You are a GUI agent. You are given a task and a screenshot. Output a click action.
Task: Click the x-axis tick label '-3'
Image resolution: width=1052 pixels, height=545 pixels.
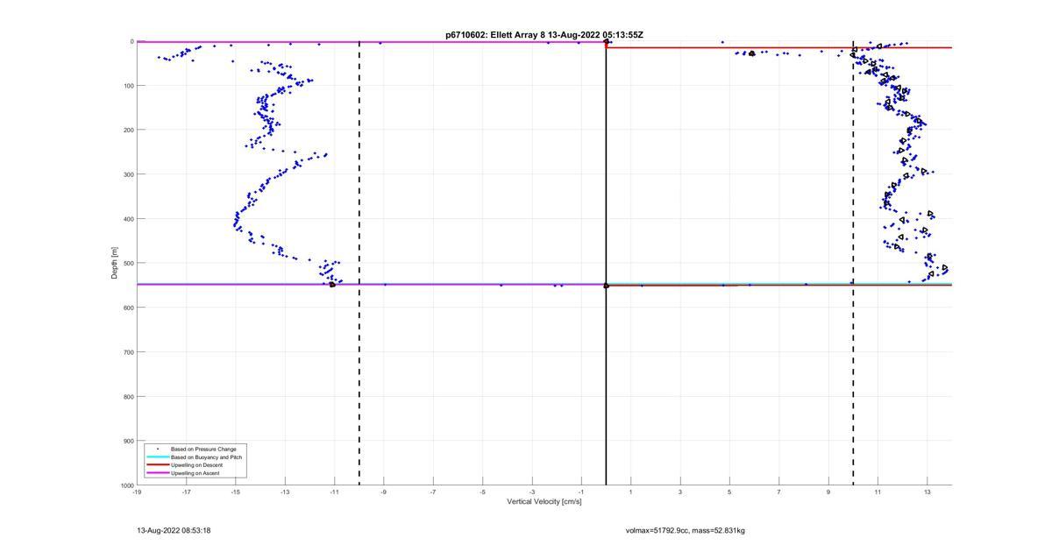tap(531, 492)
